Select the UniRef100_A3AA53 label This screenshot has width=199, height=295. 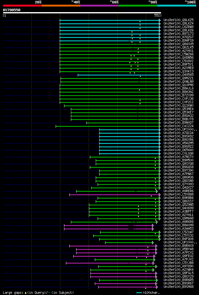[x=179, y=229]
